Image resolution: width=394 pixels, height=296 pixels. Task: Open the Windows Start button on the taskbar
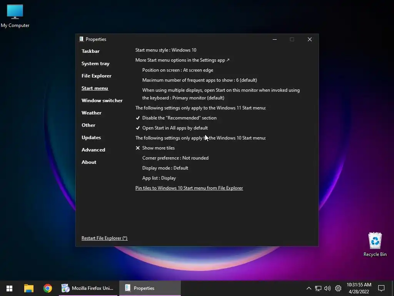(x=9, y=288)
